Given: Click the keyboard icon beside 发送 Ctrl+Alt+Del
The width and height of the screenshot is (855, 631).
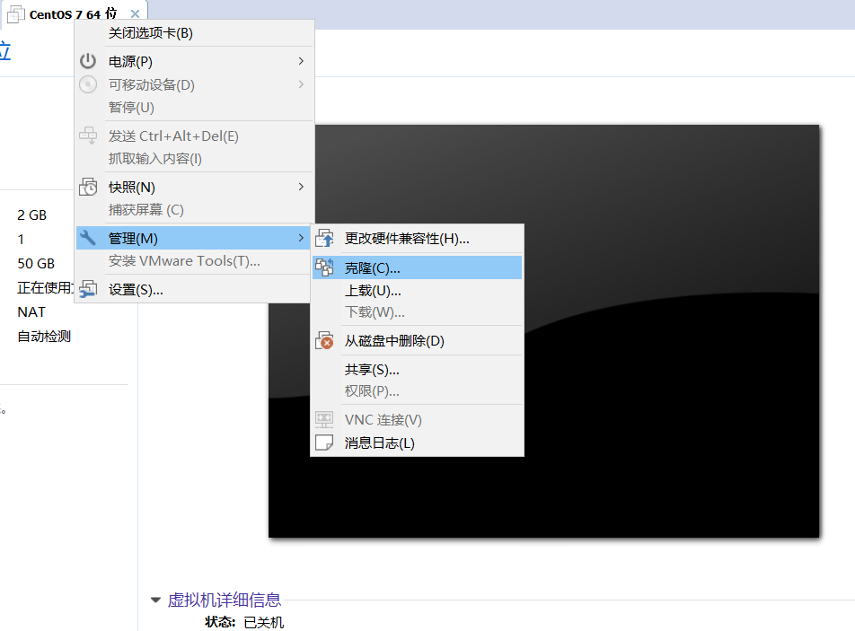Looking at the screenshot, I should click(88, 136).
